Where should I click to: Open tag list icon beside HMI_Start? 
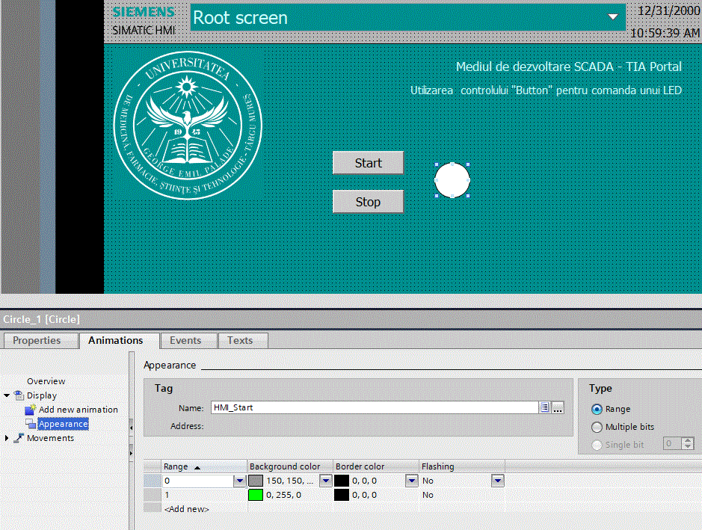point(545,407)
